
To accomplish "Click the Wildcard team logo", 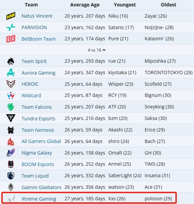I will (x=11, y=95).
